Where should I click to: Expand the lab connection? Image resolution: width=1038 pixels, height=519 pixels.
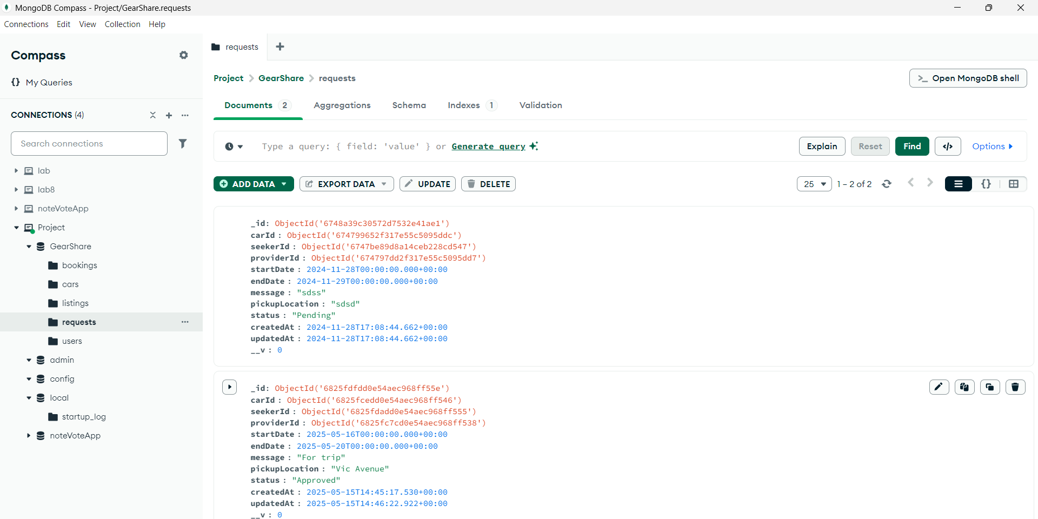(16, 171)
